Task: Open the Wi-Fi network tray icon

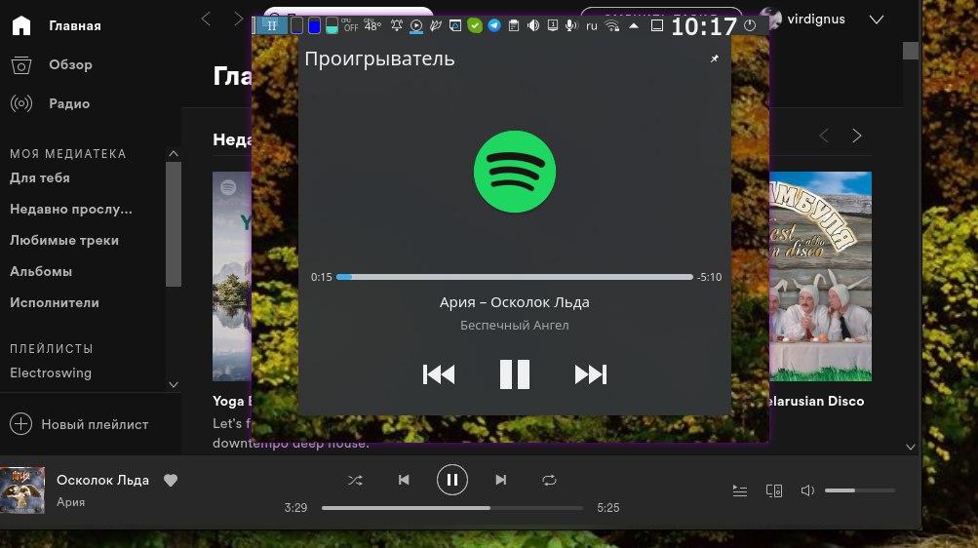Action: click(612, 25)
